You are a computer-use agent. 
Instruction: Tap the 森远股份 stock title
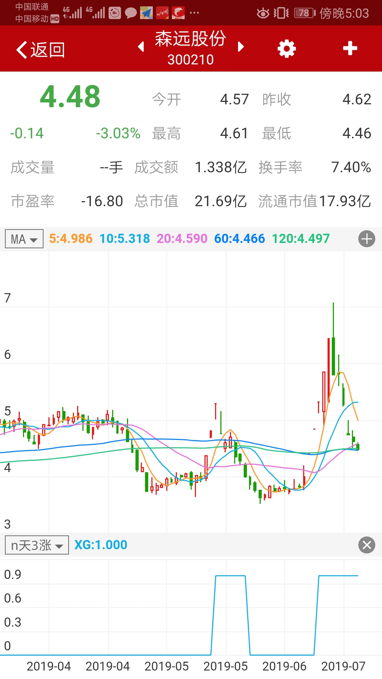pos(191,39)
